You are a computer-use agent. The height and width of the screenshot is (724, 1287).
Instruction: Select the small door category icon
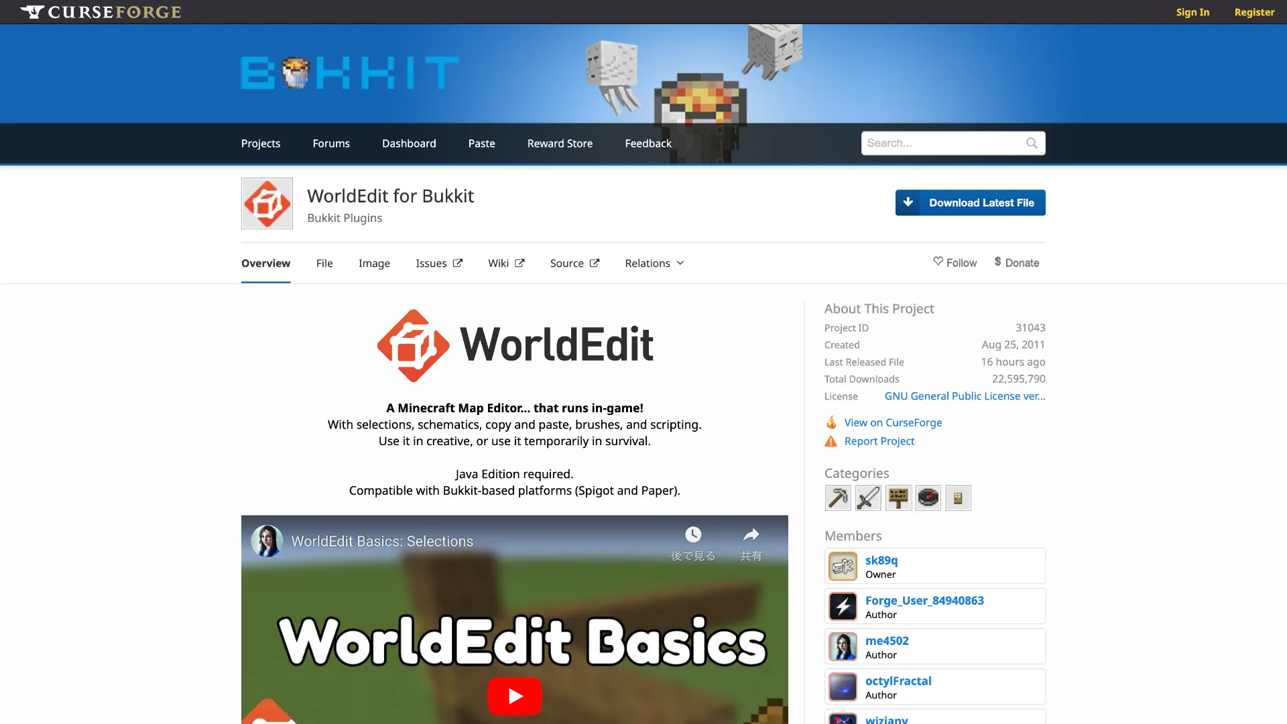coord(959,498)
